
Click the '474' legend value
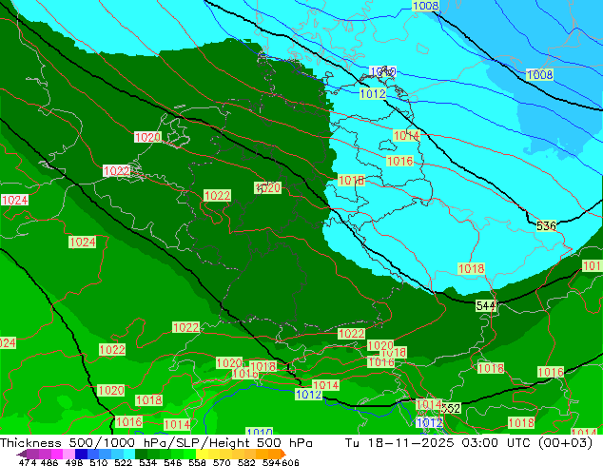pyautogui.click(x=28, y=462)
